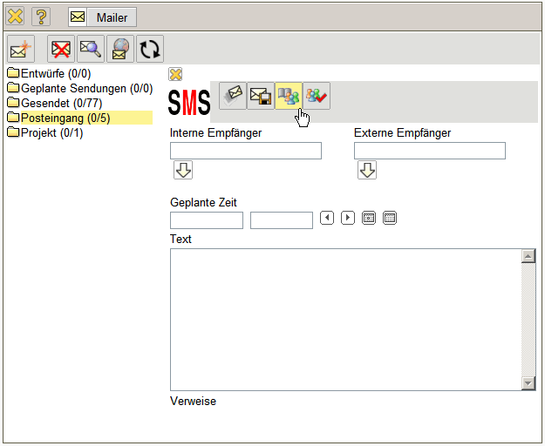Open the Entwürfe (0/0) folder

pos(49,73)
